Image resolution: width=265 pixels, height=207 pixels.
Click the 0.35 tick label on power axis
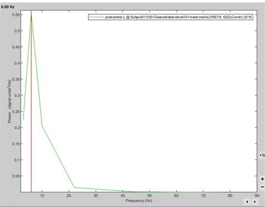(16, 79)
